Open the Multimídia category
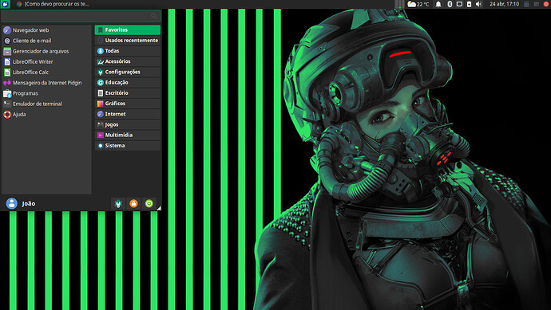The width and height of the screenshot is (551, 310). pos(128,135)
